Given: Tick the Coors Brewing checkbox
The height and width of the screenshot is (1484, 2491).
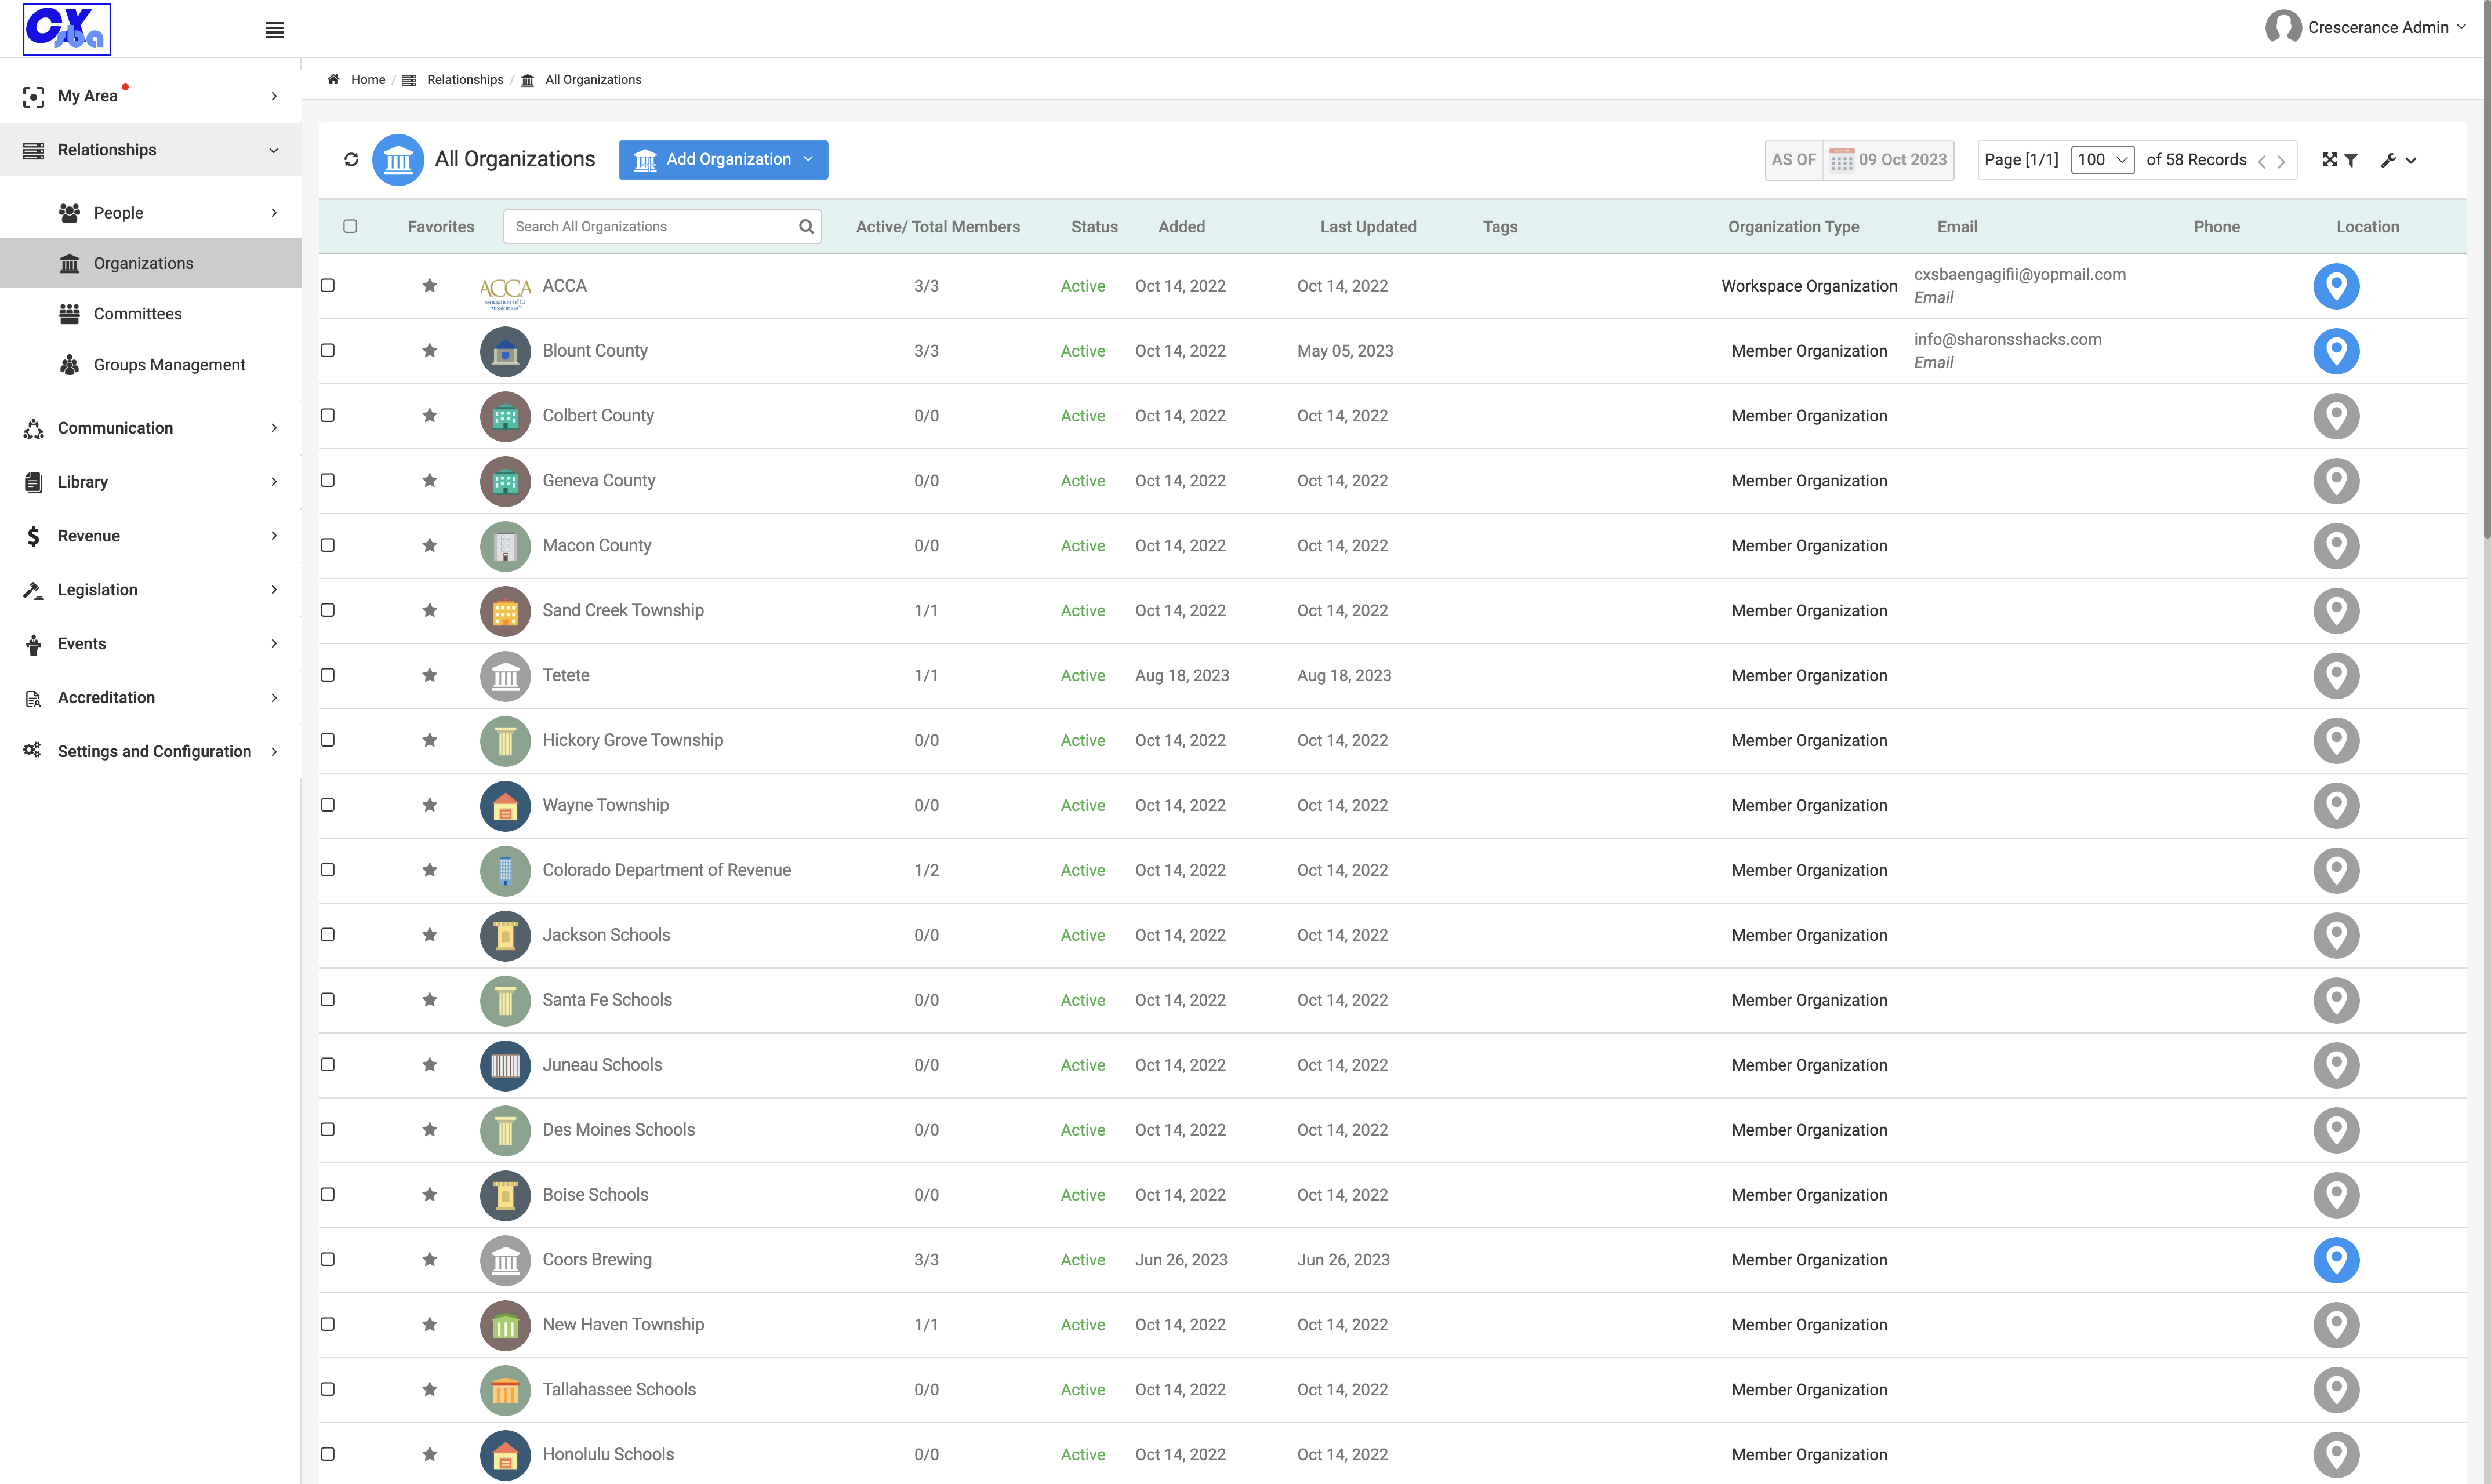Looking at the screenshot, I should 327,1259.
